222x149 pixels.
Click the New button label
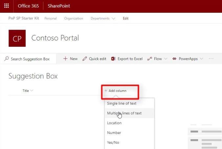pos(74,59)
